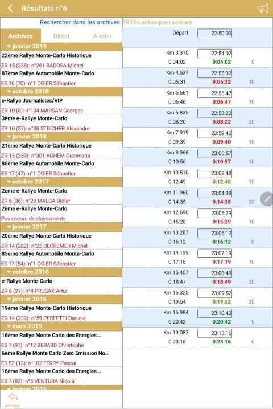Collapse the janvier 2019 section
Viewport: 273px width, 409px height.
[x=9, y=47]
